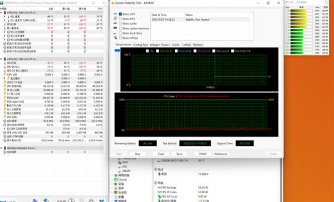Click the circle icon of 预计剩余时间 row

(5, 140)
